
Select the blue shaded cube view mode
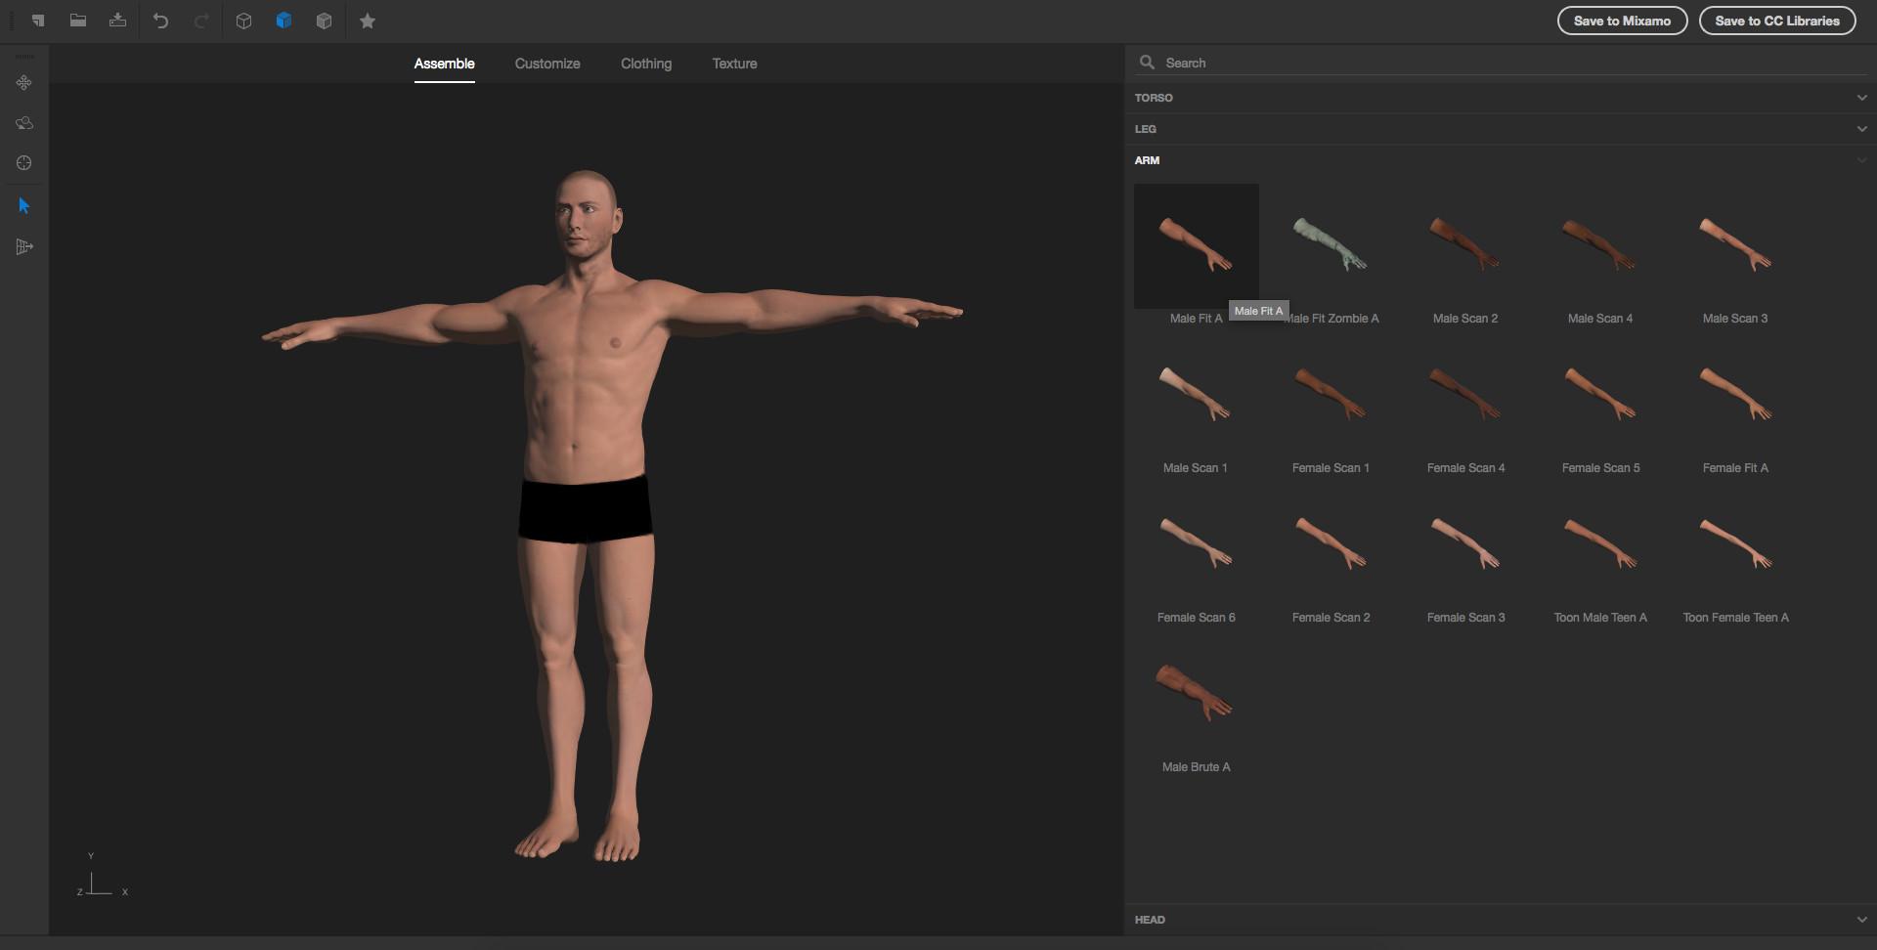284,21
